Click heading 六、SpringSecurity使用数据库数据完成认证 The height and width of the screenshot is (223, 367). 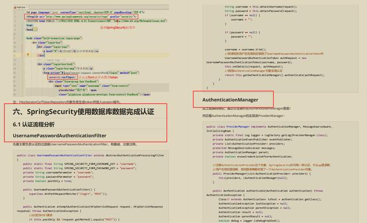coord(83,111)
